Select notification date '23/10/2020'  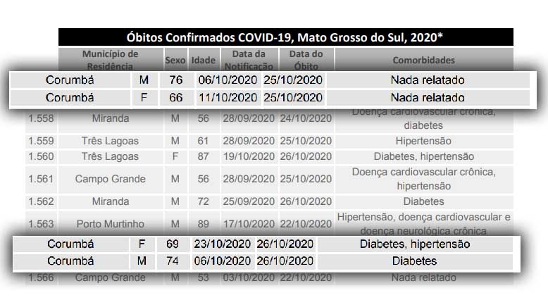coord(223,244)
